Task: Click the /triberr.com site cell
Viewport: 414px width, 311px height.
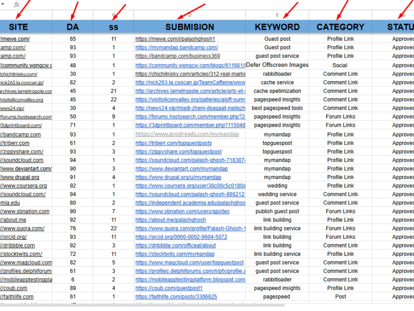Action: (26, 143)
